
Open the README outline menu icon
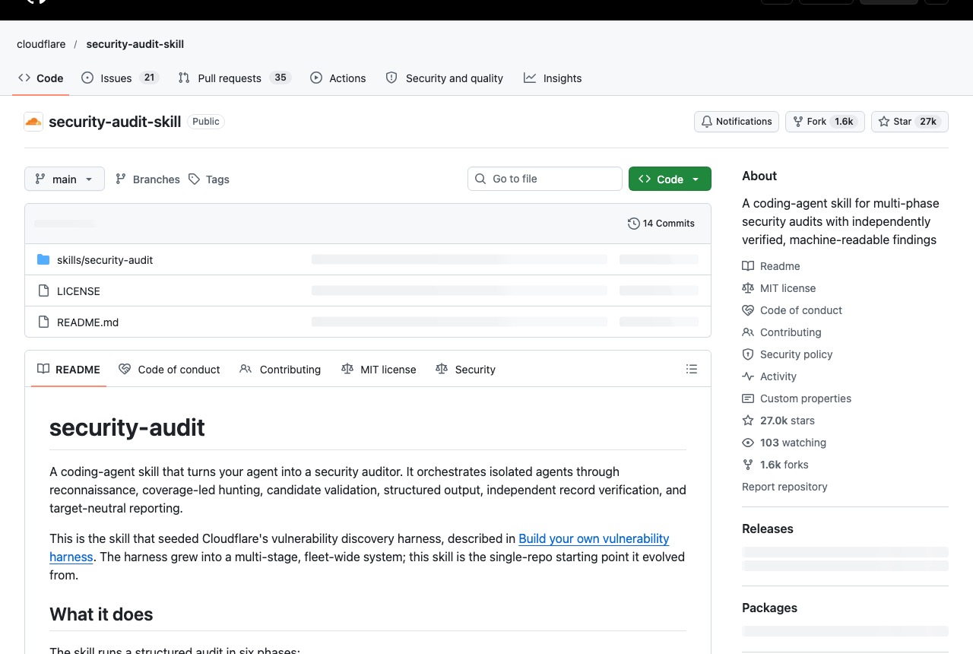(x=692, y=369)
